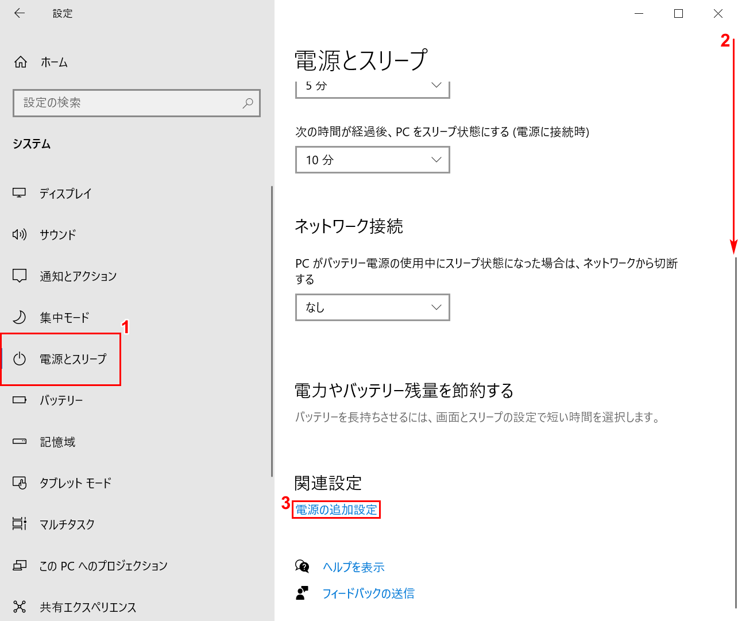
Task: Open the なし network connection dropdown
Action: tap(373, 307)
